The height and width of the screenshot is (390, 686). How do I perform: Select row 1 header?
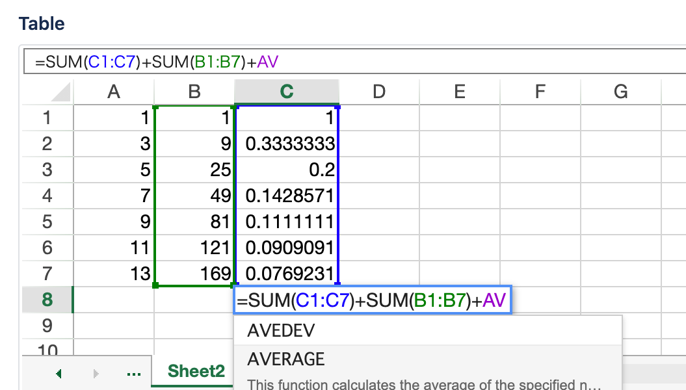pyautogui.click(x=47, y=118)
